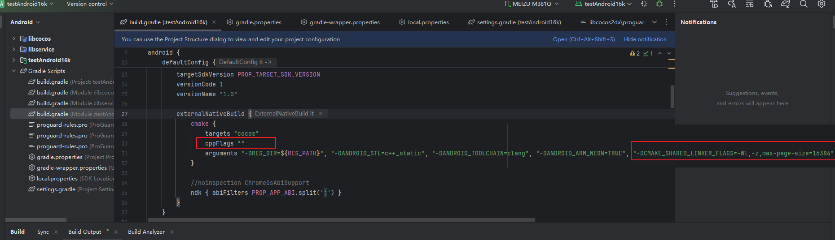Image resolution: width=835 pixels, height=240 pixels.
Task: Open editor tab options three-dot menu
Action: point(666,22)
